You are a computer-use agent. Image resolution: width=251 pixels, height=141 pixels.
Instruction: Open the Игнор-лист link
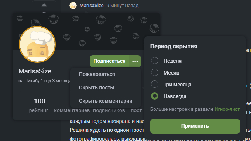[227, 109]
